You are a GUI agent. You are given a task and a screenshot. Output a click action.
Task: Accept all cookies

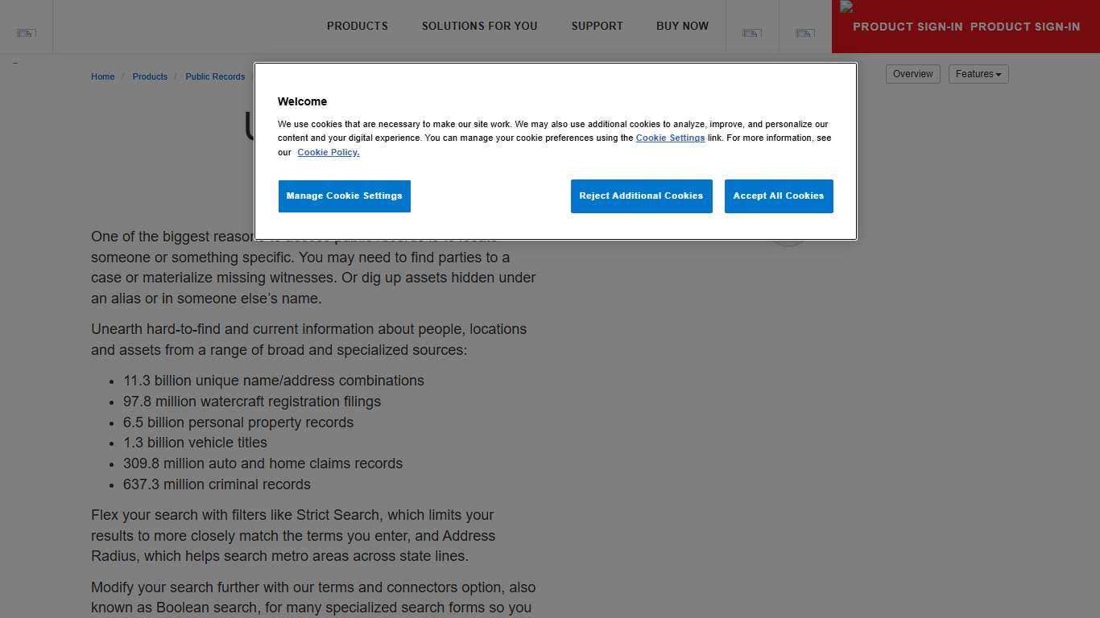tap(778, 196)
